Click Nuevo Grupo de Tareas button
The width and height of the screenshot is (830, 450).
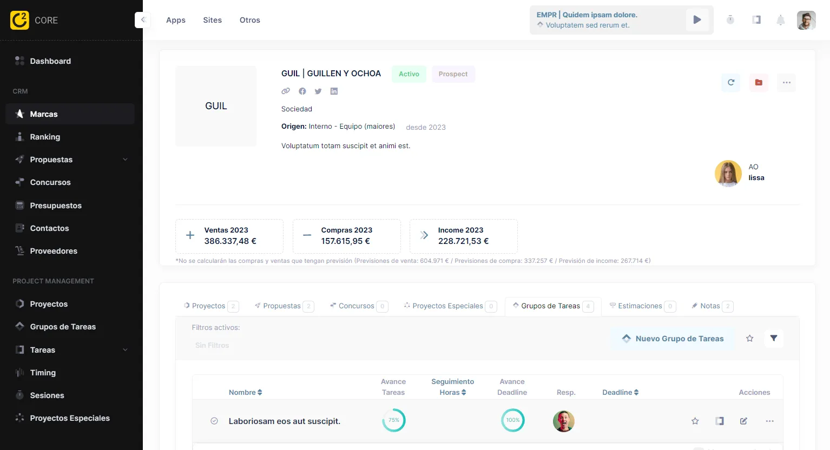click(x=673, y=339)
